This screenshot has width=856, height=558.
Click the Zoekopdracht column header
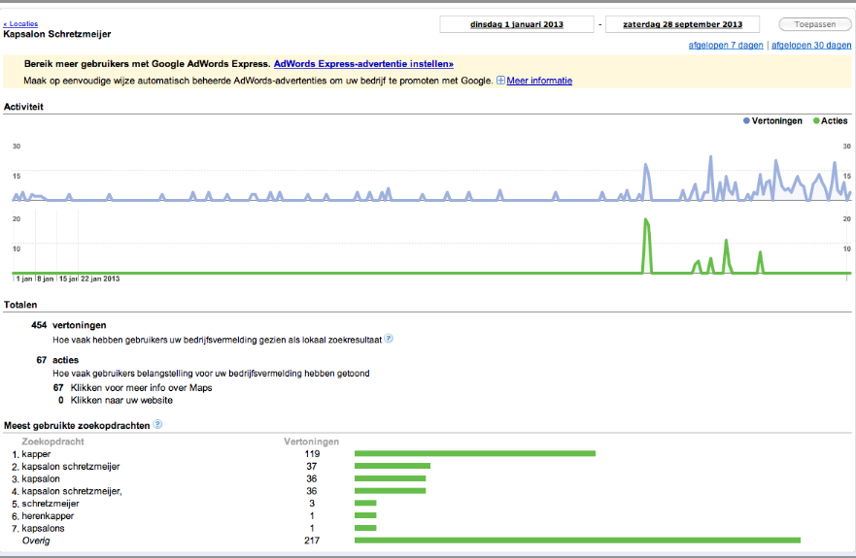point(53,442)
